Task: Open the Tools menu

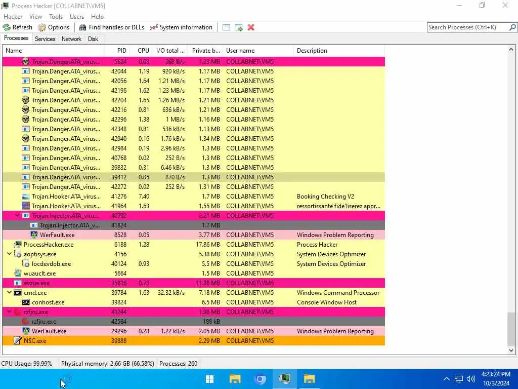Action: click(56, 17)
